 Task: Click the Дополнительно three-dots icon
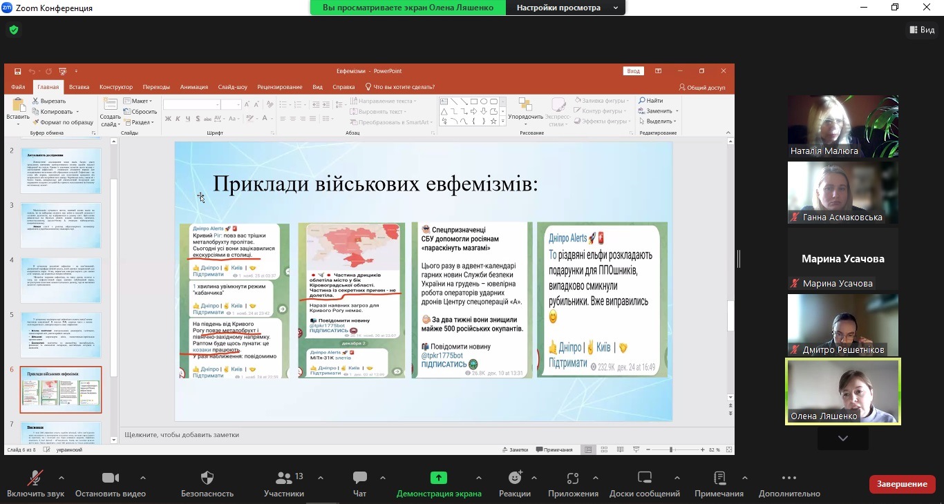pyautogui.click(x=789, y=478)
